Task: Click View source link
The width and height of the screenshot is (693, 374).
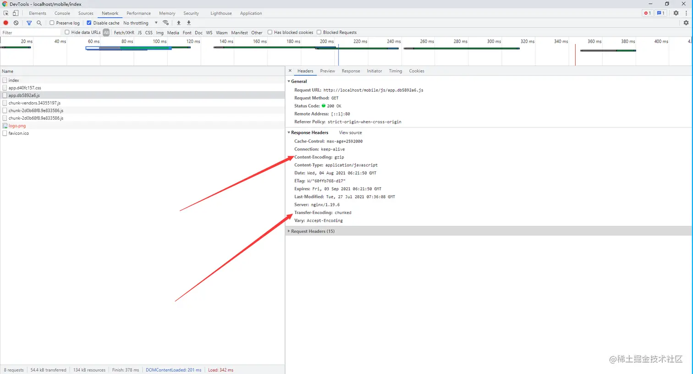Action: pyautogui.click(x=350, y=133)
